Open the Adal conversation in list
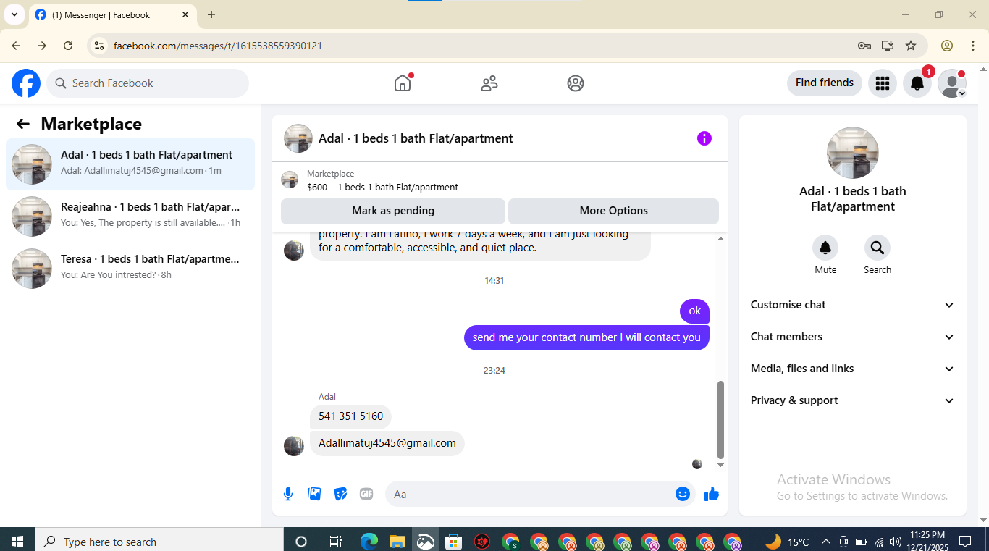Image resolution: width=989 pixels, height=551 pixels. click(x=130, y=164)
